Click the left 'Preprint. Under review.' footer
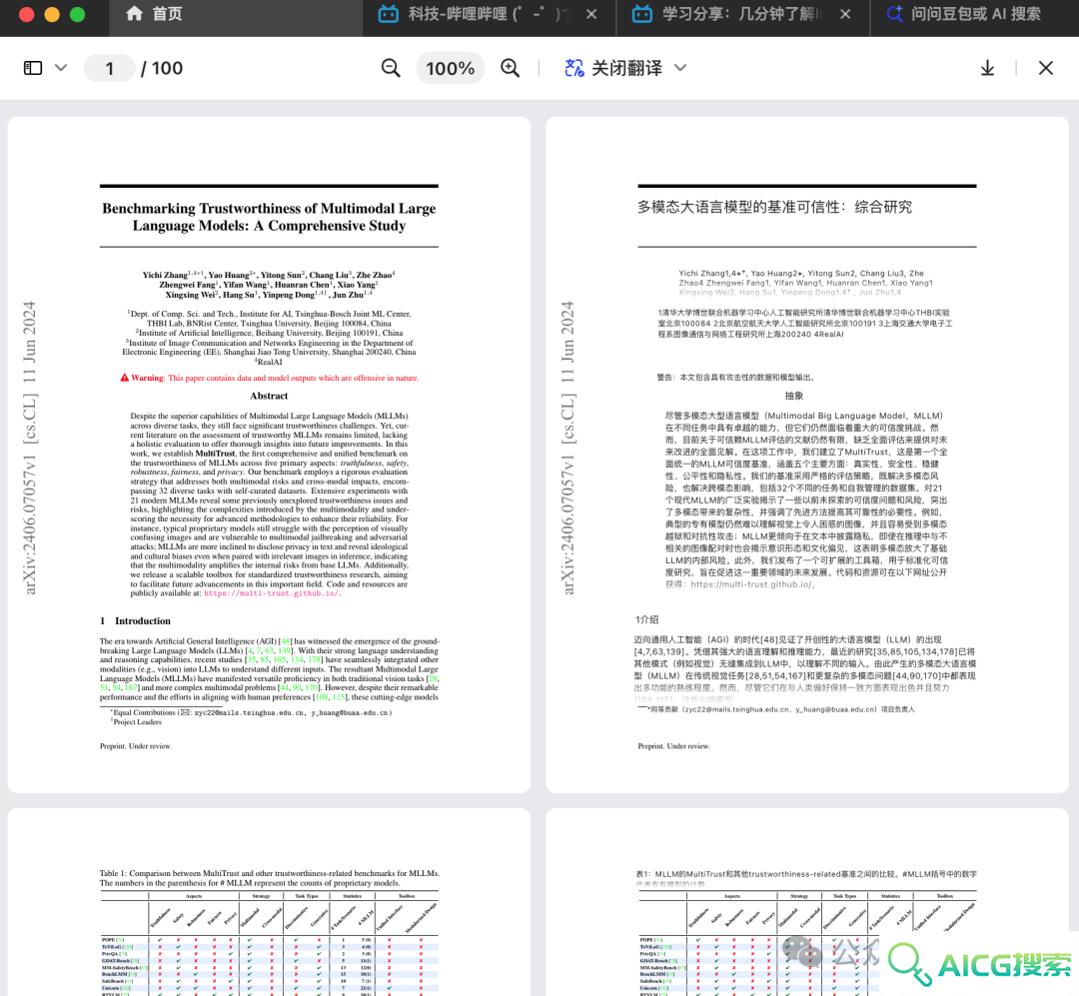 tap(136, 746)
